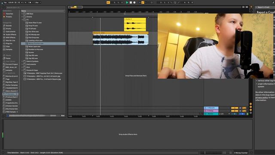Click the Punch-Out switch

(x=179, y=3)
